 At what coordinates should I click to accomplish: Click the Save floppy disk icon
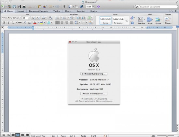pos(19,6)
